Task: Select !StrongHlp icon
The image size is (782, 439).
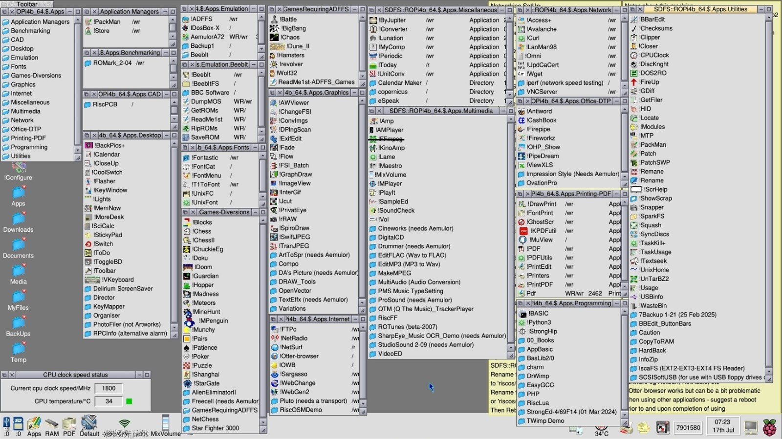Action: [537, 331]
